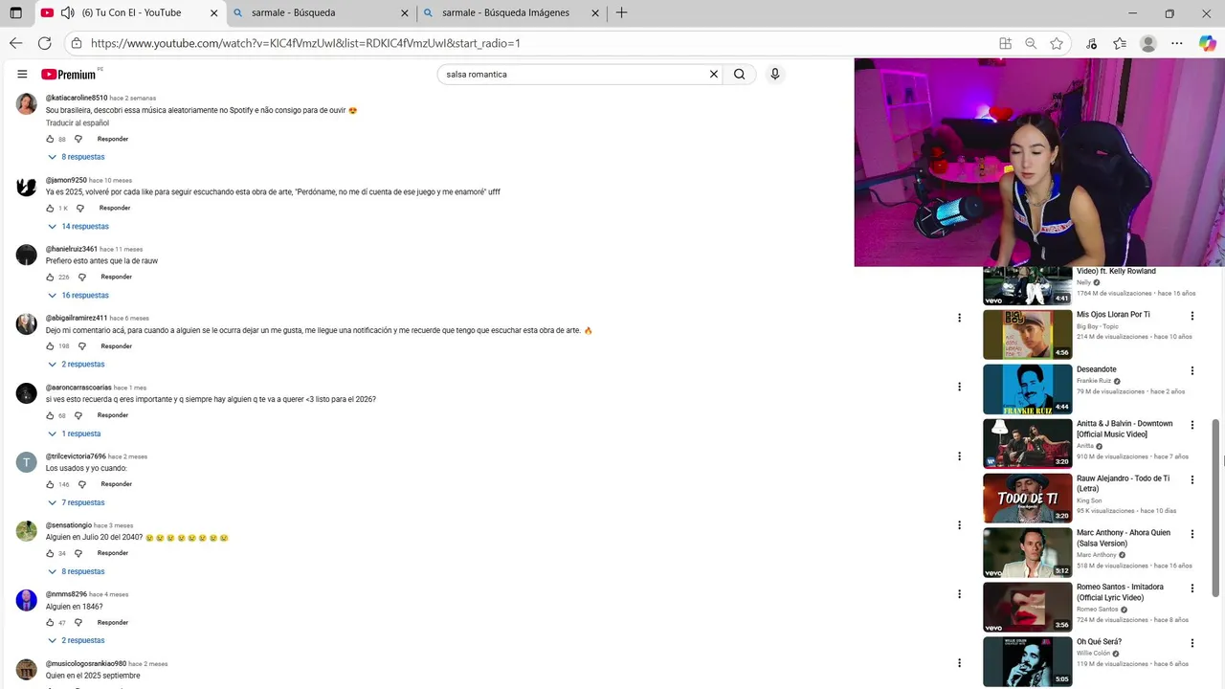1225x689 pixels.
Task: Run the YouTube search magnifier button
Action: 739,74
